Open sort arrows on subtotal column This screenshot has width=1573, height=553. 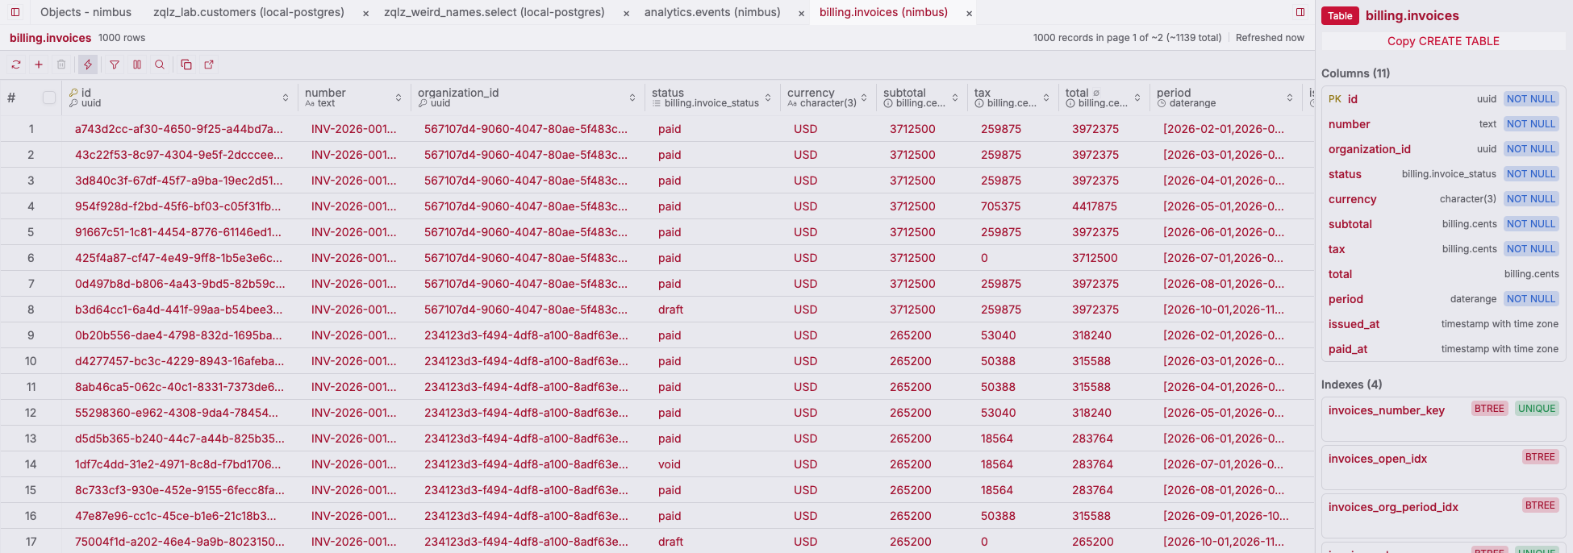point(955,98)
